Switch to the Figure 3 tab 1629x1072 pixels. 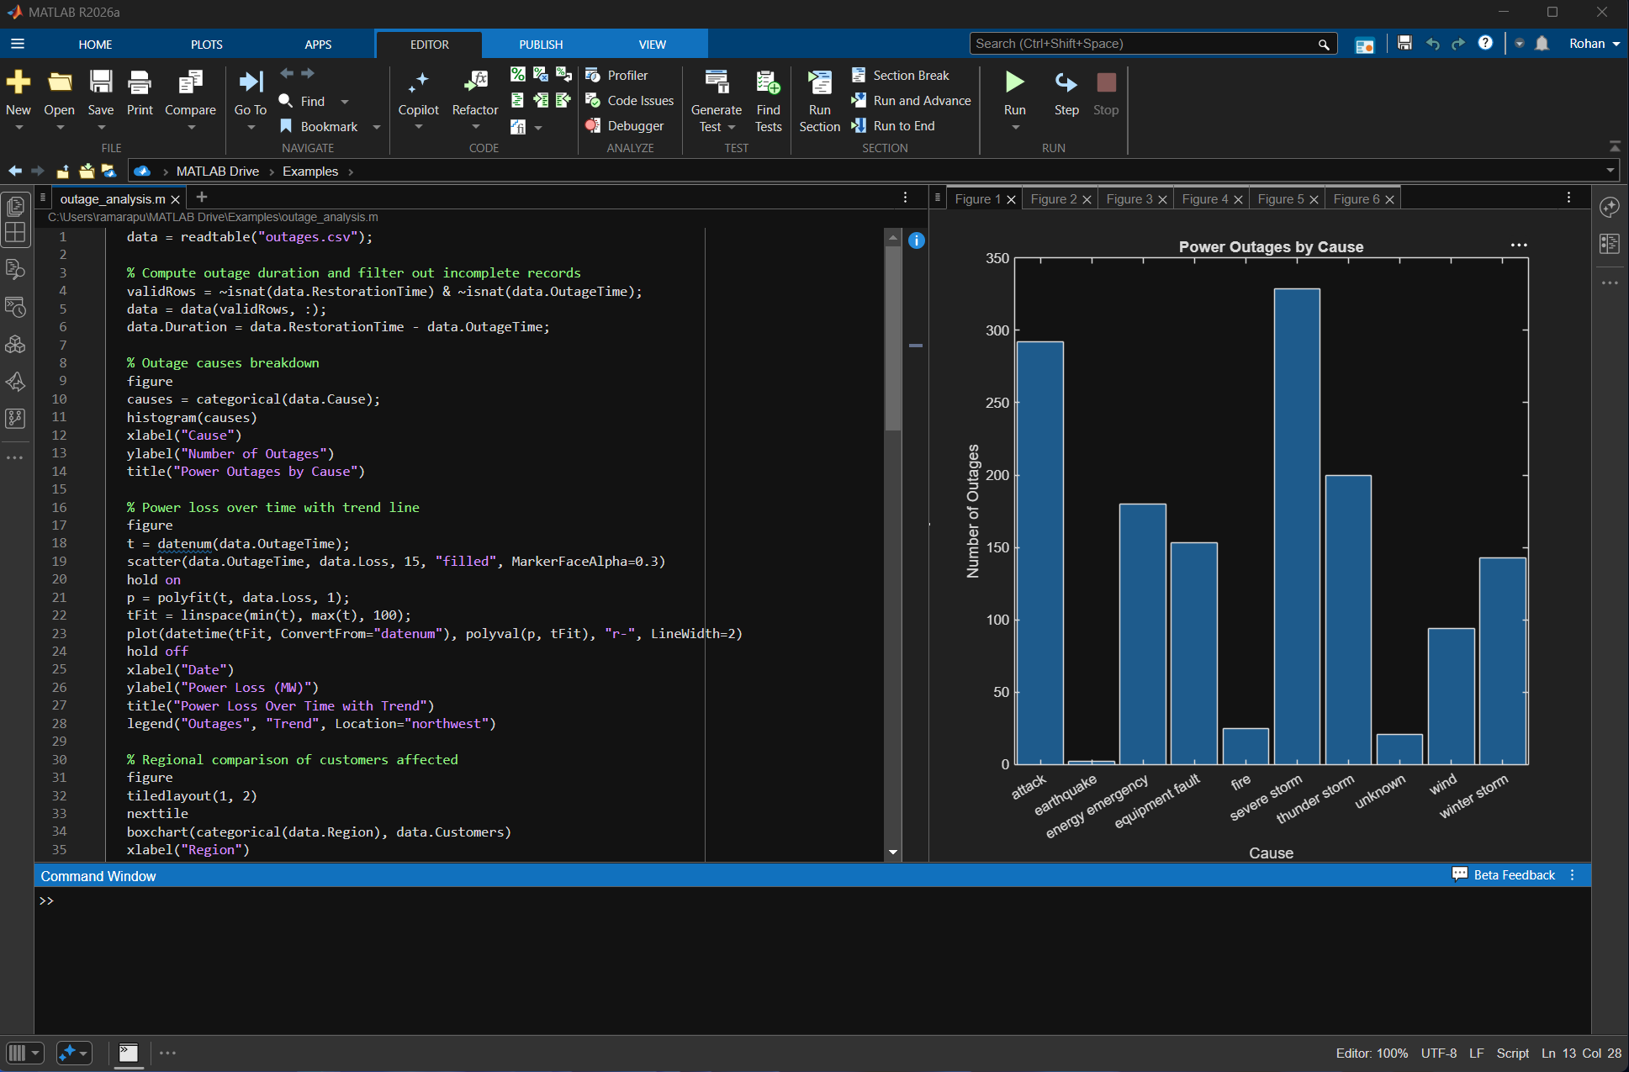click(x=1129, y=199)
